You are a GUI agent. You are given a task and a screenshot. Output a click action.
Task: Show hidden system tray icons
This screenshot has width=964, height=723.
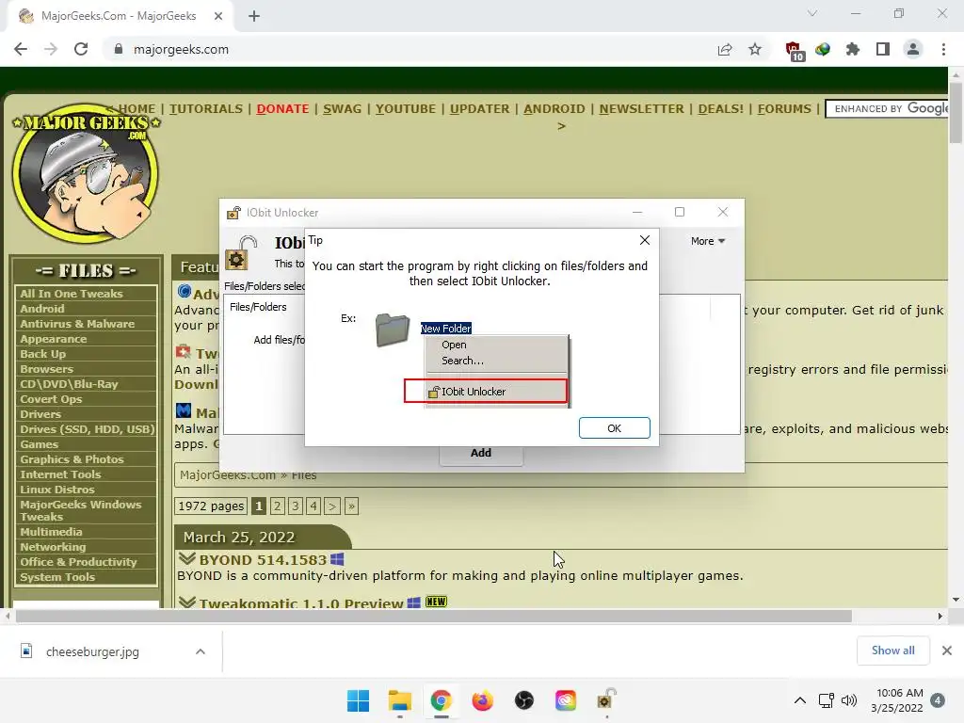(x=800, y=700)
